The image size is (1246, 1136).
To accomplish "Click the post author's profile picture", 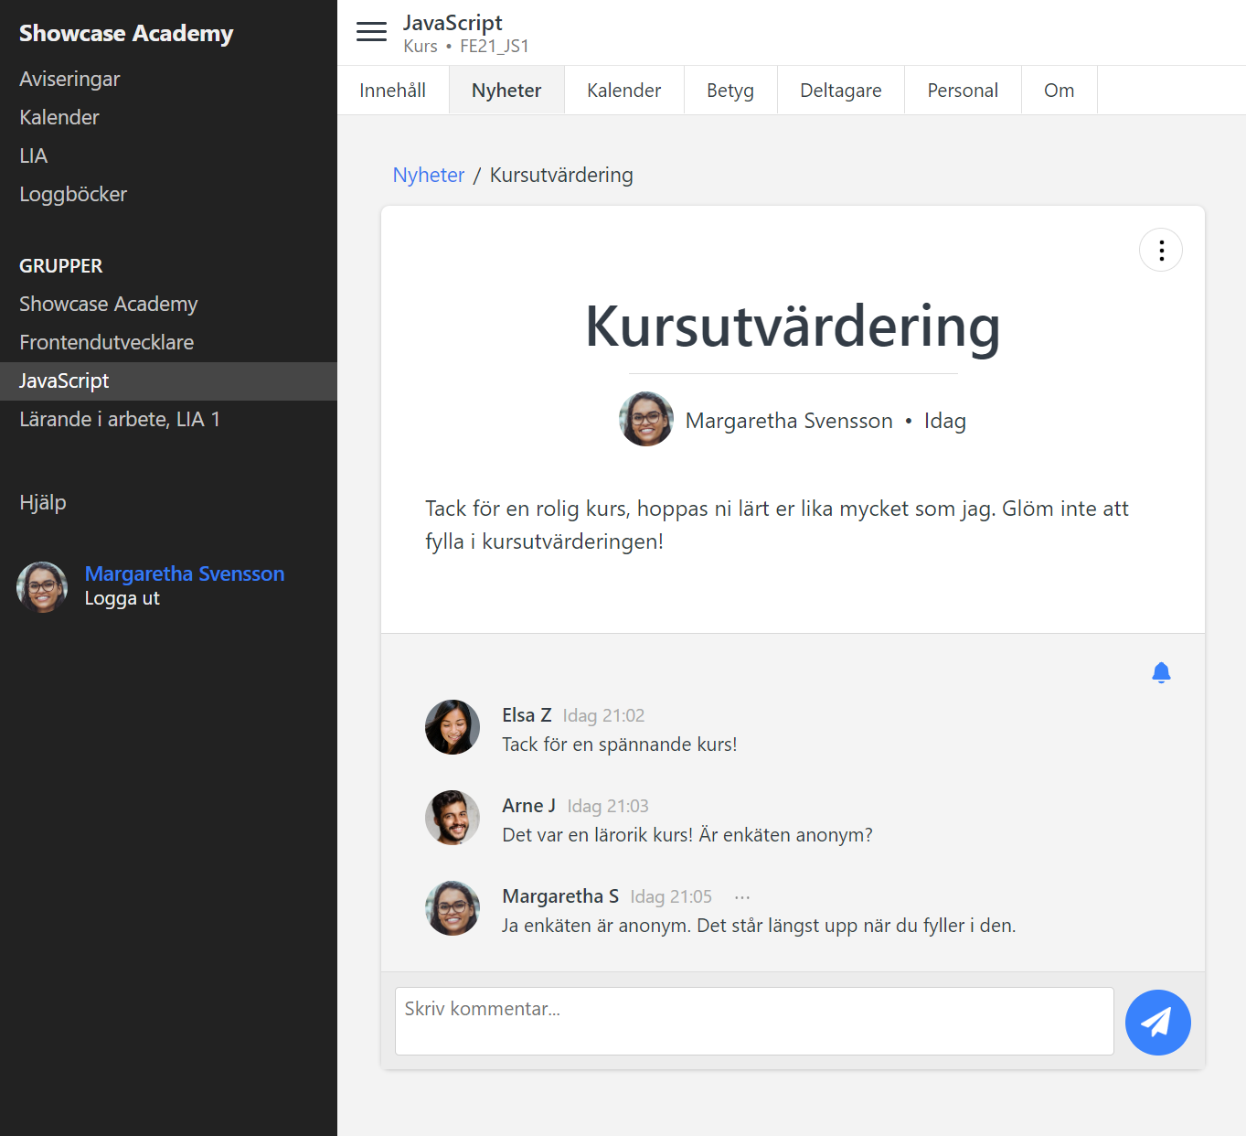I will [x=646, y=419].
